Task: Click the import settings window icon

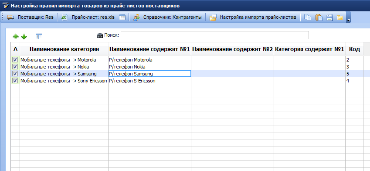Action: pyautogui.click(x=213, y=17)
